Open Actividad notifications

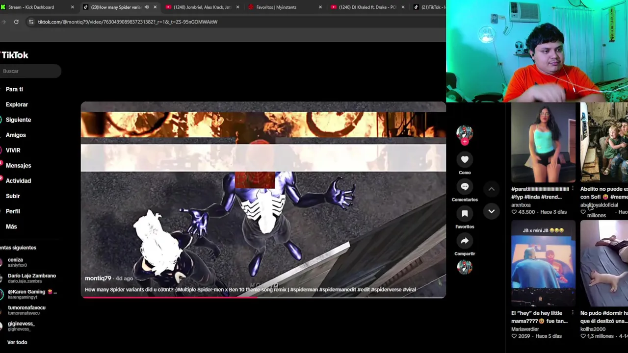pyautogui.click(x=18, y=180)
